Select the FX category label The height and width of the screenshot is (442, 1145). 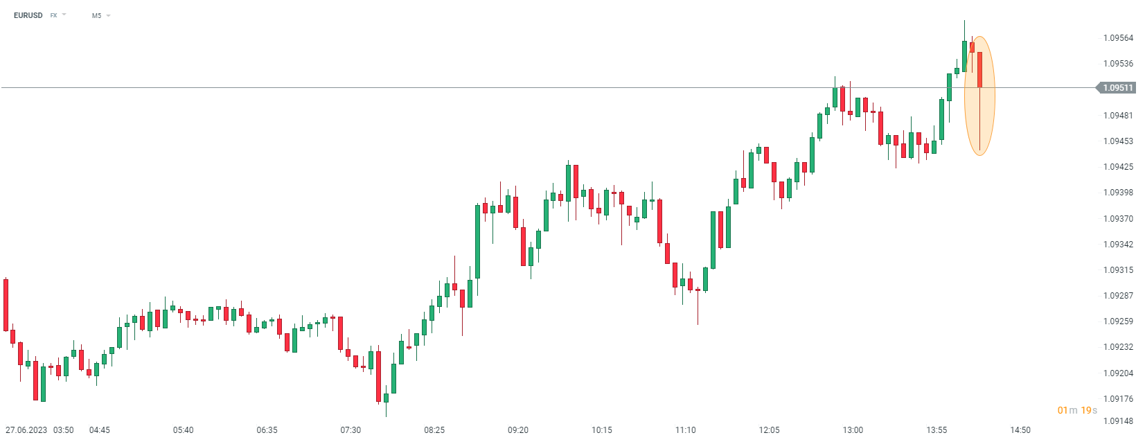[53, 15]
